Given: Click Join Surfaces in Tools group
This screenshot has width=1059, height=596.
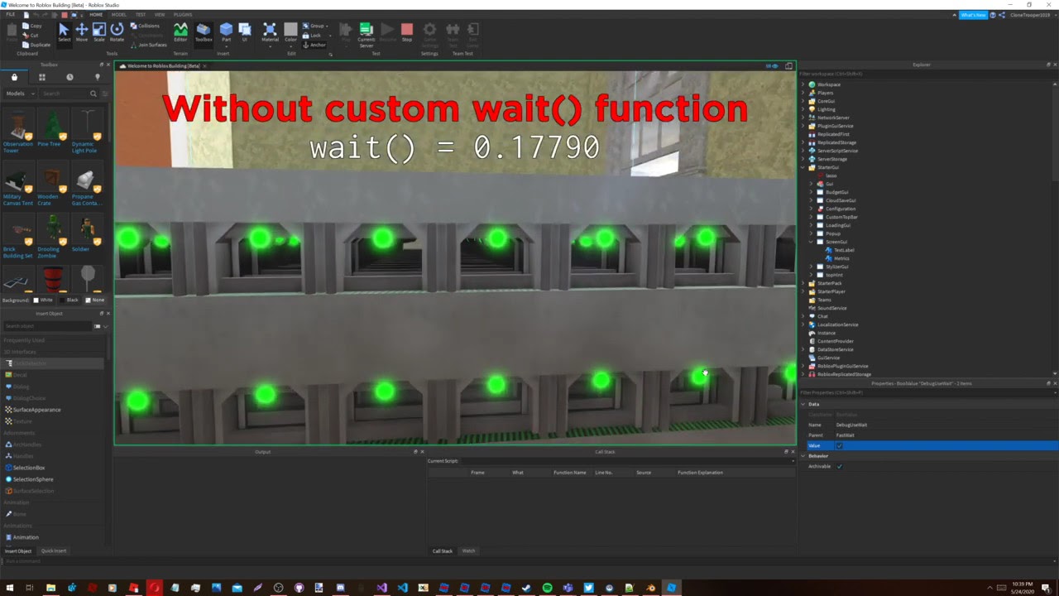Looking at the screenshot, I should click(x=148, y=45).
